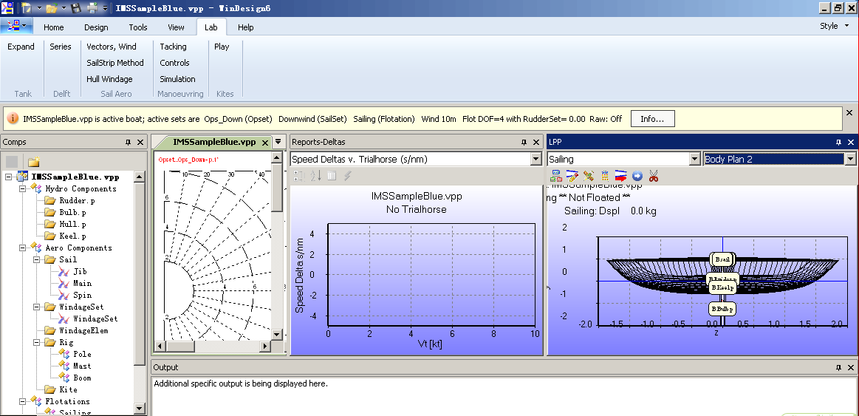Image resolution: width=859 pixels, height=416 pixels.
Task: Switch to the Design ribbon tab
Action: click(x=96, y=27)
